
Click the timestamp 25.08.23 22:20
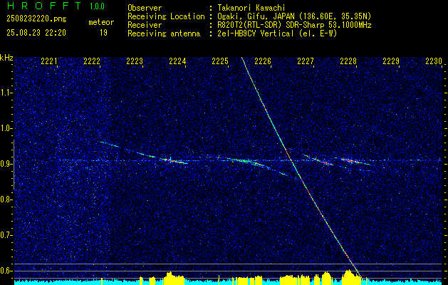pyautogui.click(x=36, y=33)
